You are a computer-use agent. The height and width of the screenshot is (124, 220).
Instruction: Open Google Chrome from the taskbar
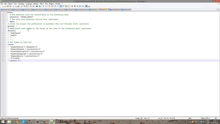16,122
